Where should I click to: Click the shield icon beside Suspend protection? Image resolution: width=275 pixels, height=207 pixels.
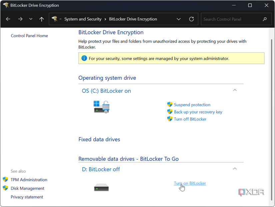tap(170, 104)
